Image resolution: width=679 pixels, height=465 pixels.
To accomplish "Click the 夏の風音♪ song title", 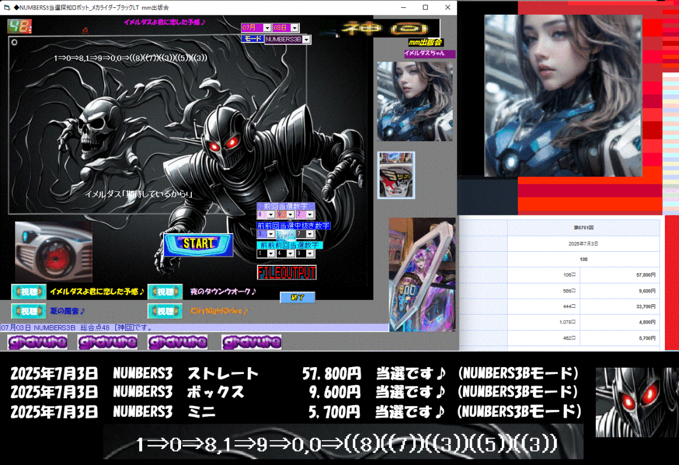I will (67, 311).
